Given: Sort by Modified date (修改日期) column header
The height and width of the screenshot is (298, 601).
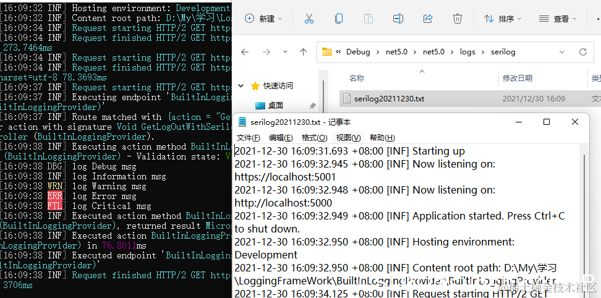Looking at the screenshot, I should click(x=518, y=78).
